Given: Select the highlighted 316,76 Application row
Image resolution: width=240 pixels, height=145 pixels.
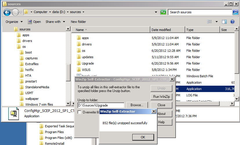Looking at the screenshot, I should (x=205, y=89).
